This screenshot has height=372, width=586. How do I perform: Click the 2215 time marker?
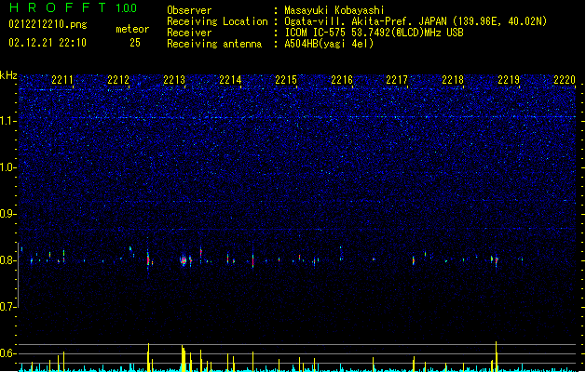286,80
